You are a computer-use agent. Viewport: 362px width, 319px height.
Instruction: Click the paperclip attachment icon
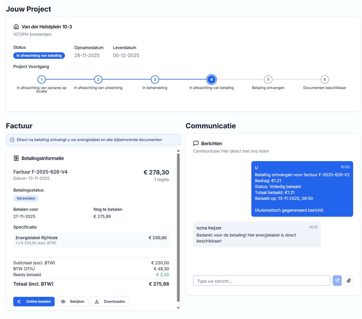click(x=348, y=281)
